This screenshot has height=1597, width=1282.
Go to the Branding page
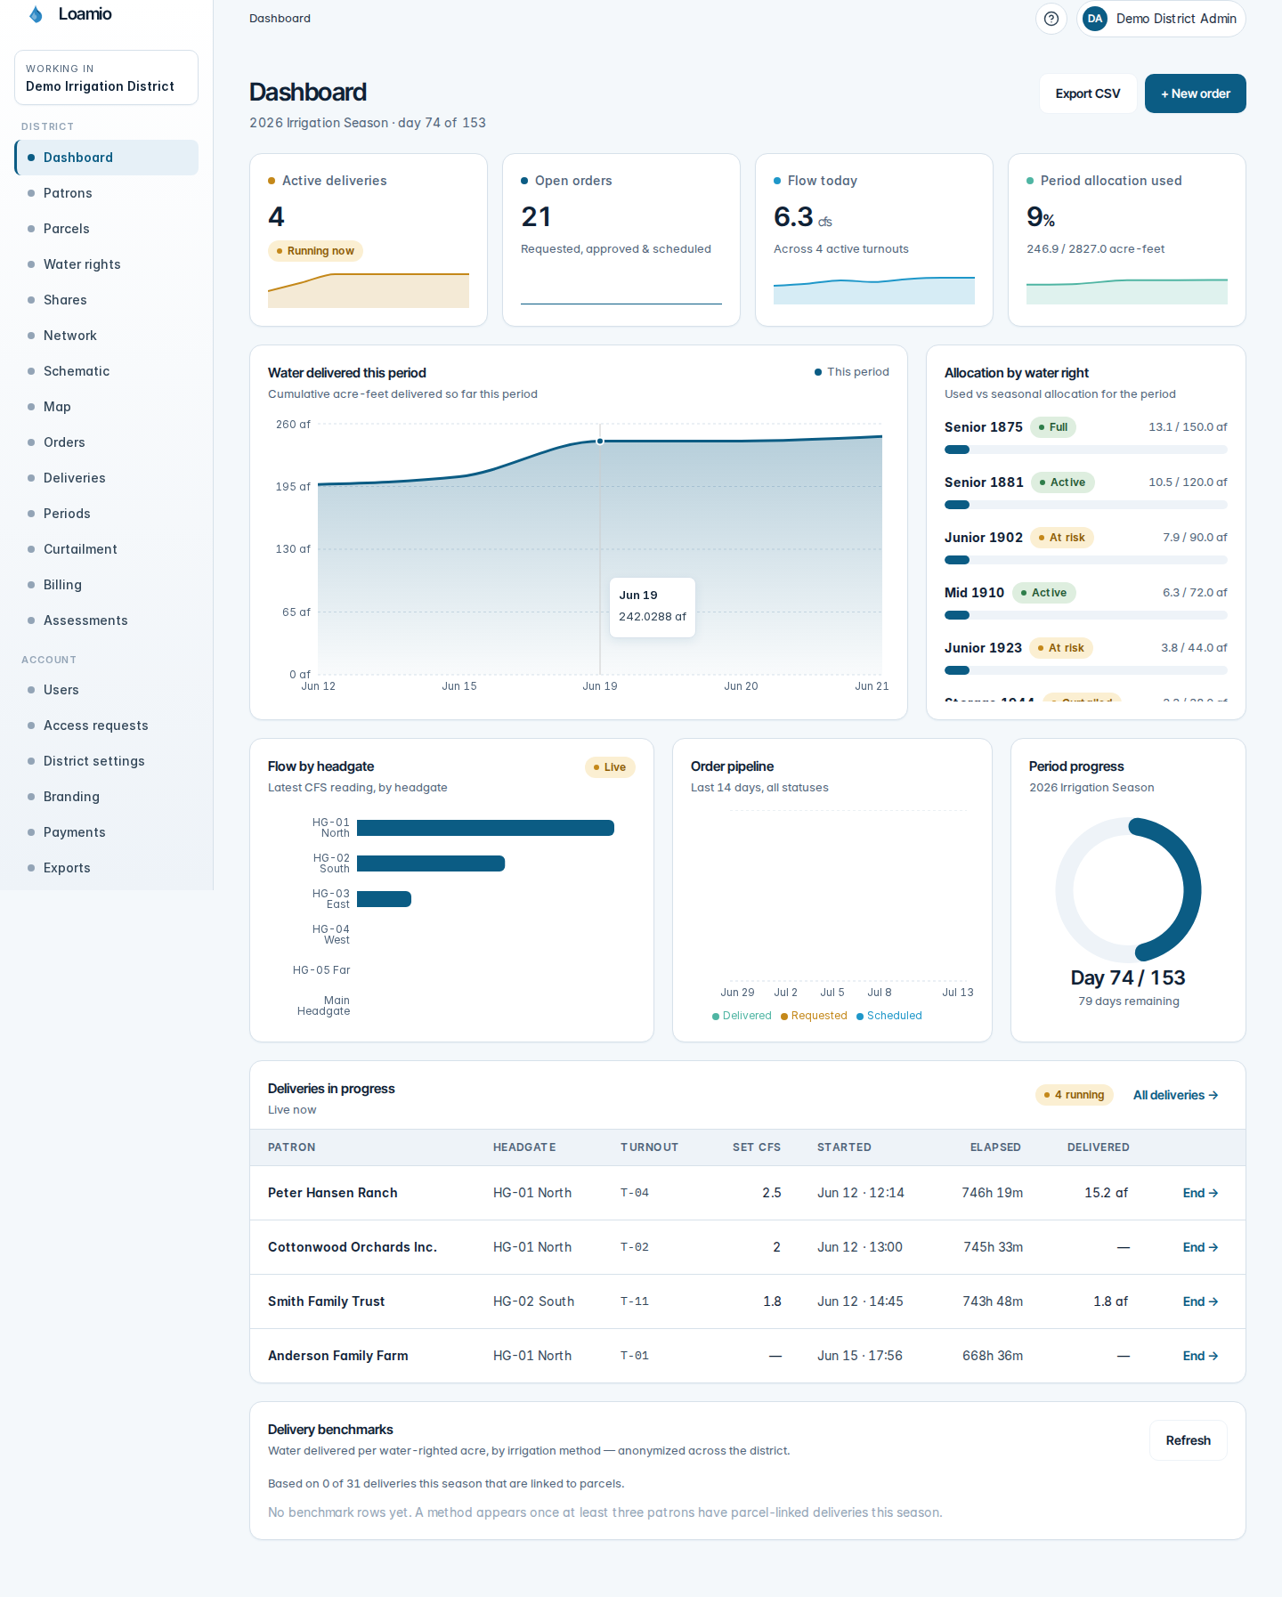pyautogui.click(x=107, y=797)
